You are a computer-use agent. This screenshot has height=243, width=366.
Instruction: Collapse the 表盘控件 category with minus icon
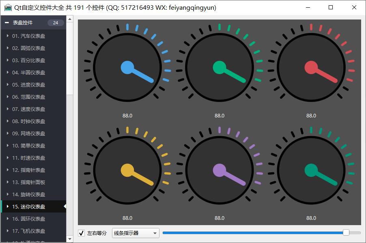pos(6,23)
